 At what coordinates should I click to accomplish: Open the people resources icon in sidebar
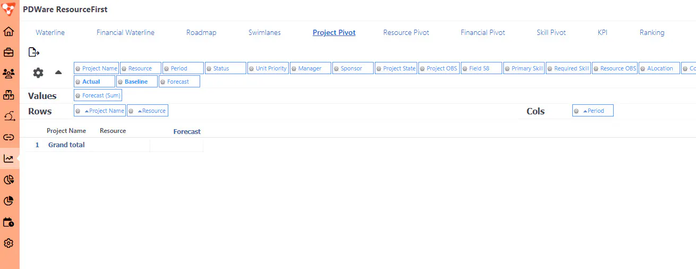tap(8, 74)
